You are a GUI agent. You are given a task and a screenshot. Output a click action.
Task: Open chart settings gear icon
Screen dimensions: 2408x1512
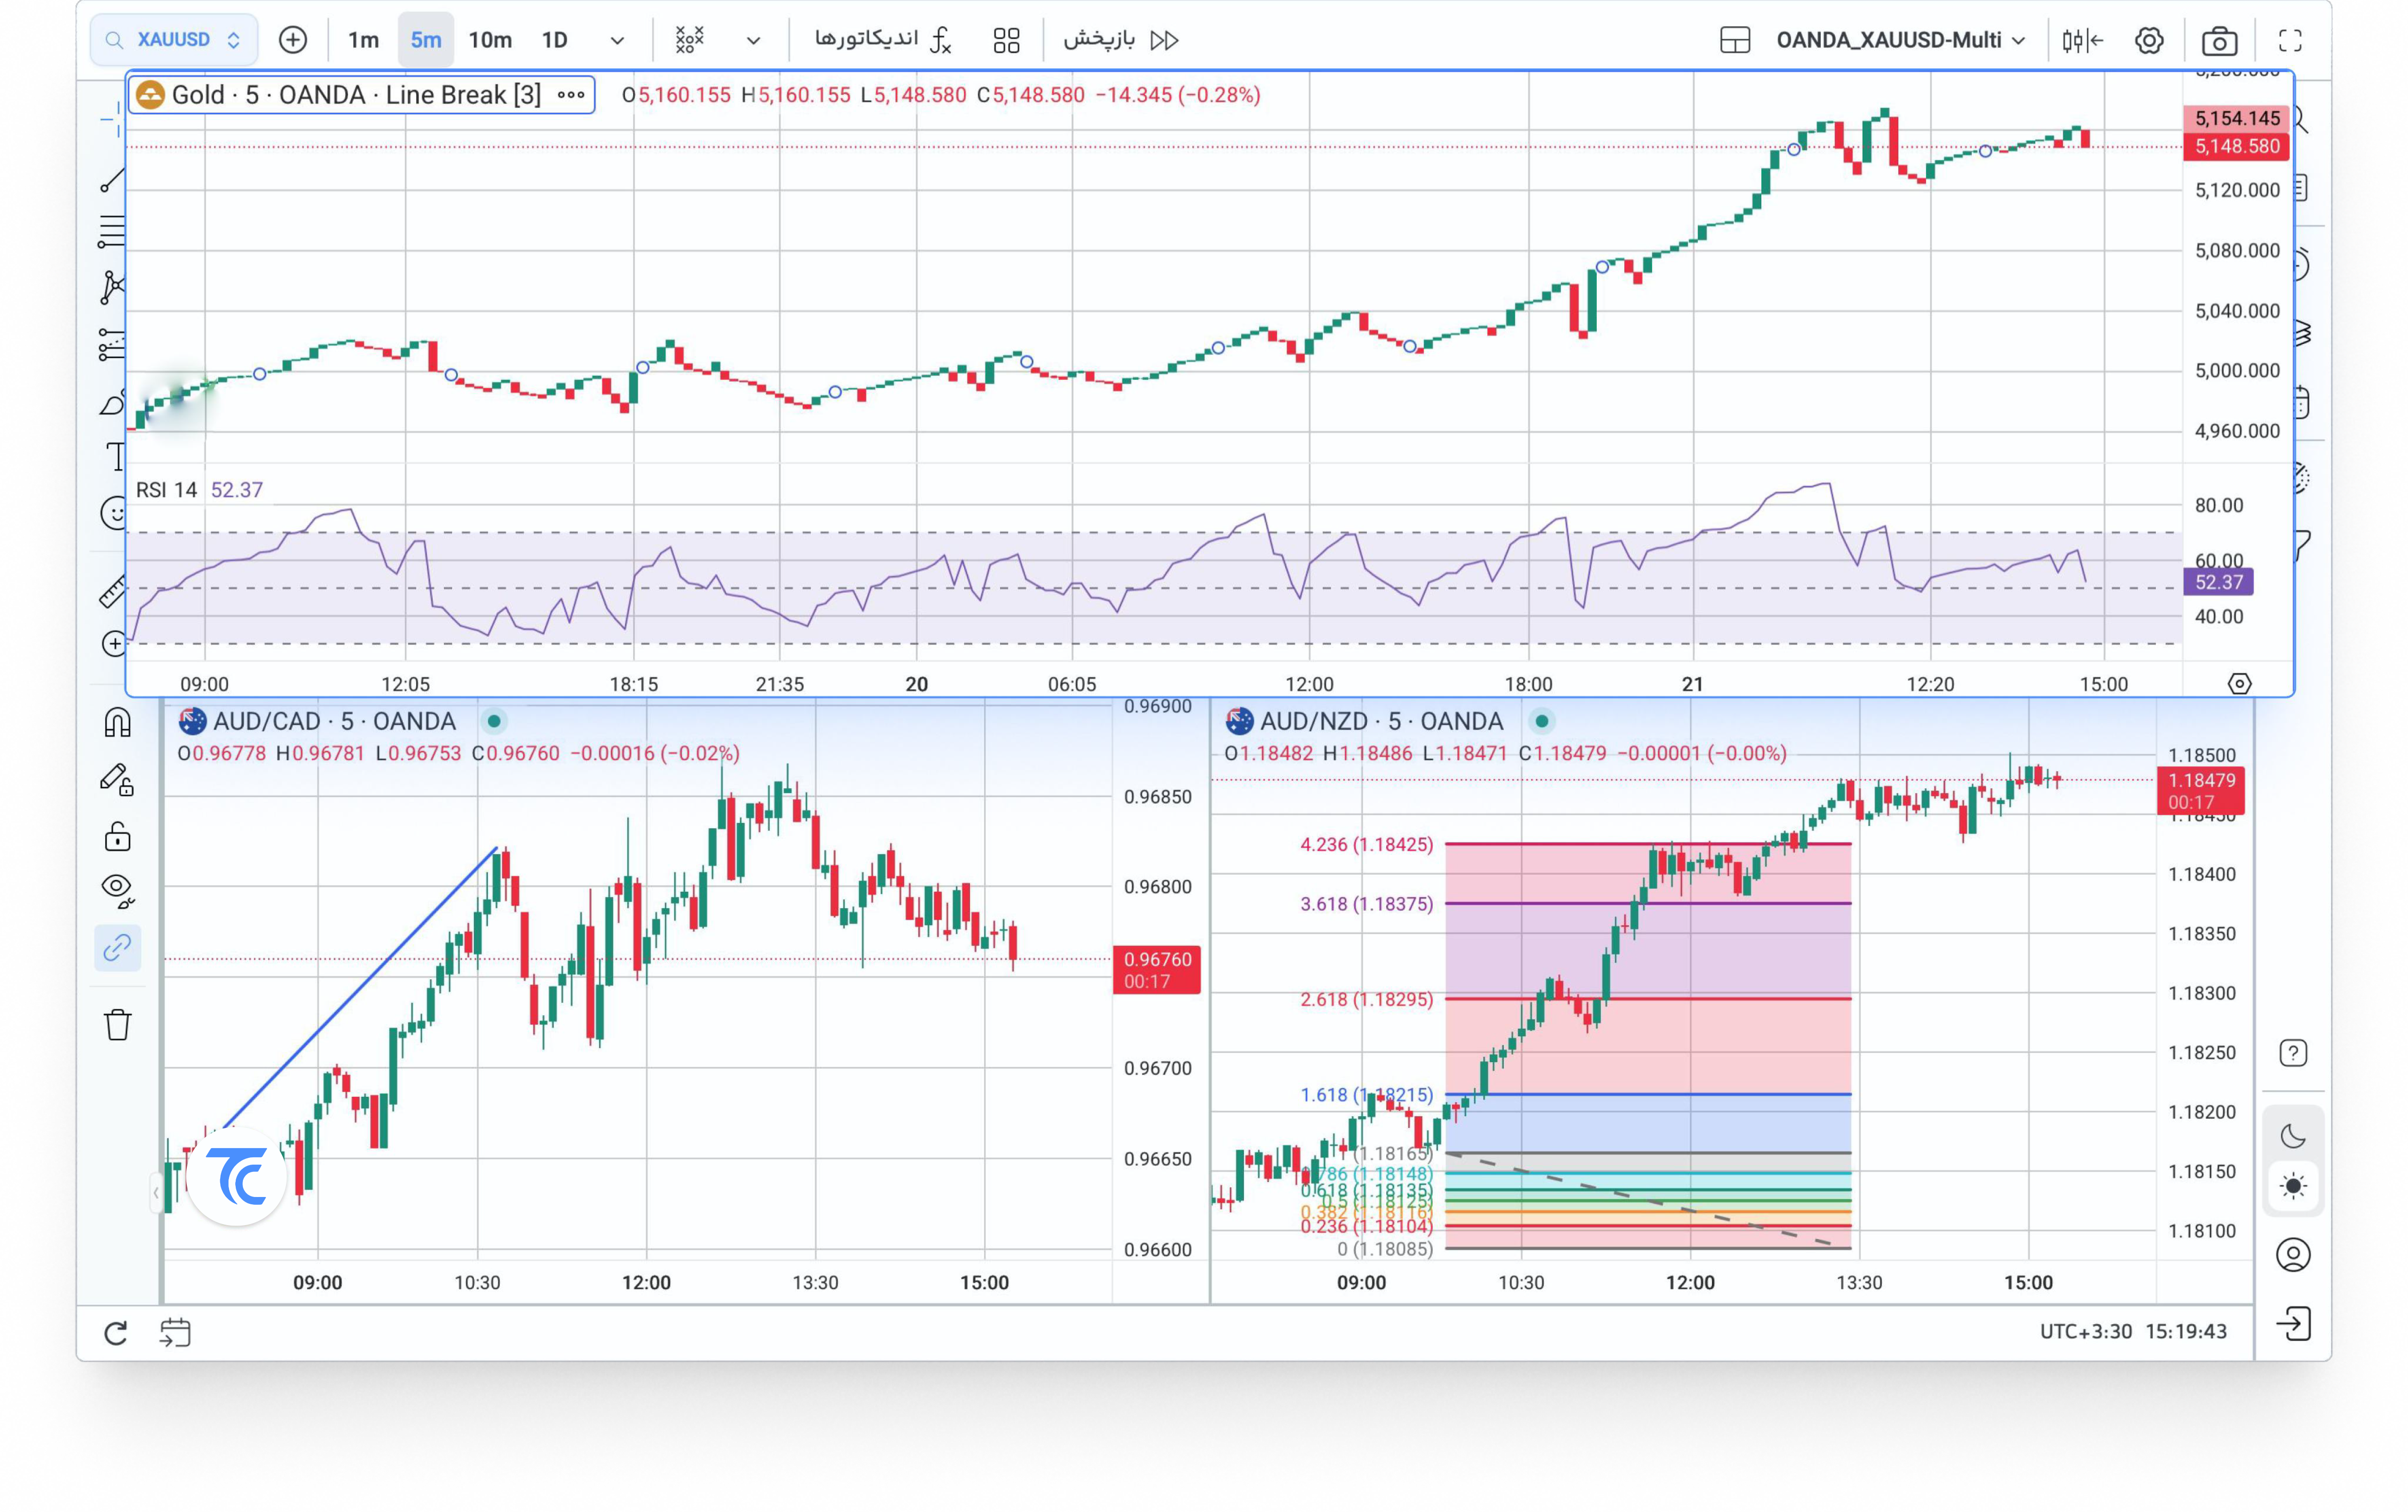(x=2149, y=41)
